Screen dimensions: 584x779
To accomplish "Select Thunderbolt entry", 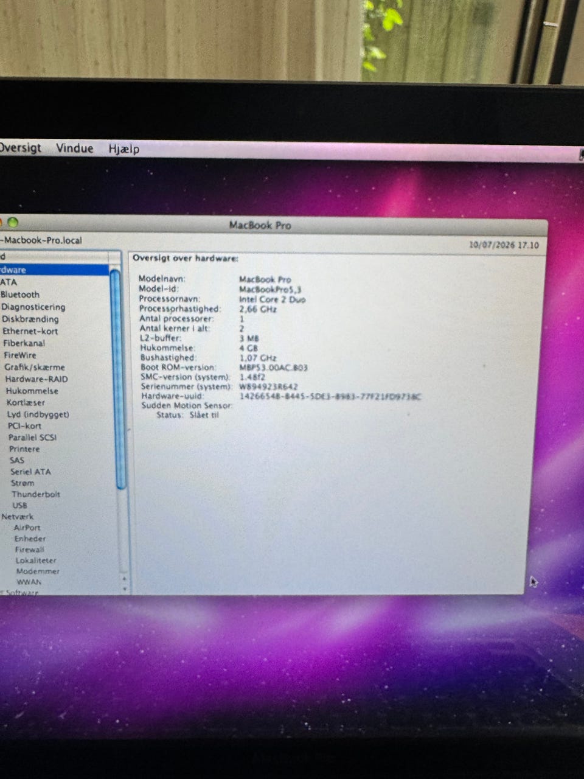I will coord(36,494).
